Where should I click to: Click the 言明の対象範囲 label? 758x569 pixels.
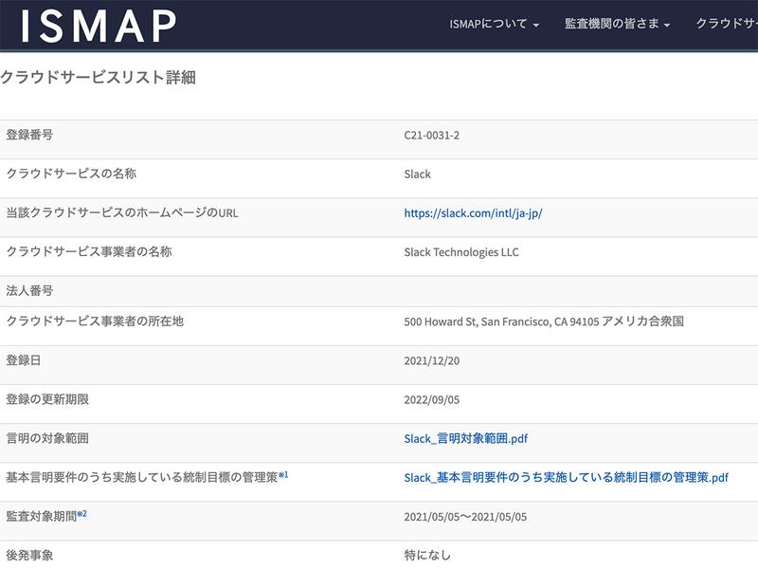coord(47,438)
